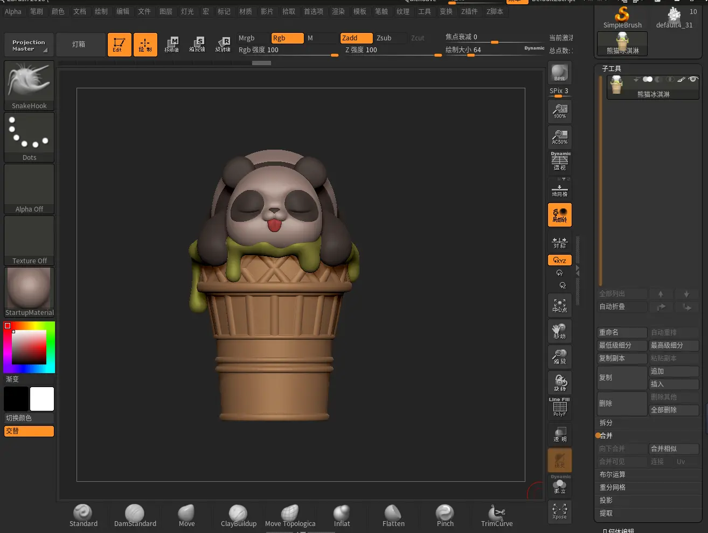Click the BPR render button
708x533 pixels.
tap(559, 73)
